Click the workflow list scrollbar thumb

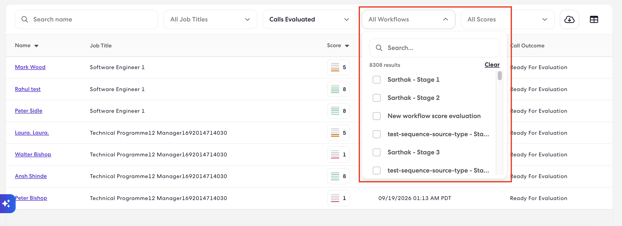tap(500, 76)
